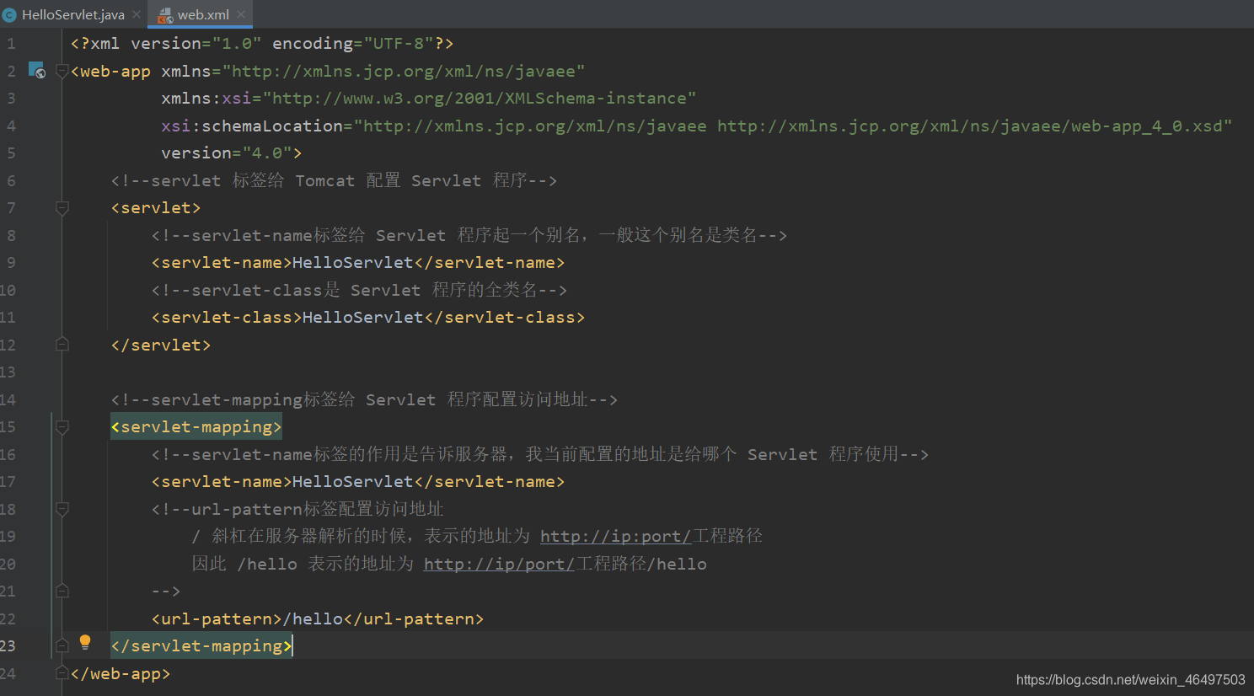Click the web-app closing fold marker line 24
Viewport: 1254px width, 696px height.
click(62, 672)
